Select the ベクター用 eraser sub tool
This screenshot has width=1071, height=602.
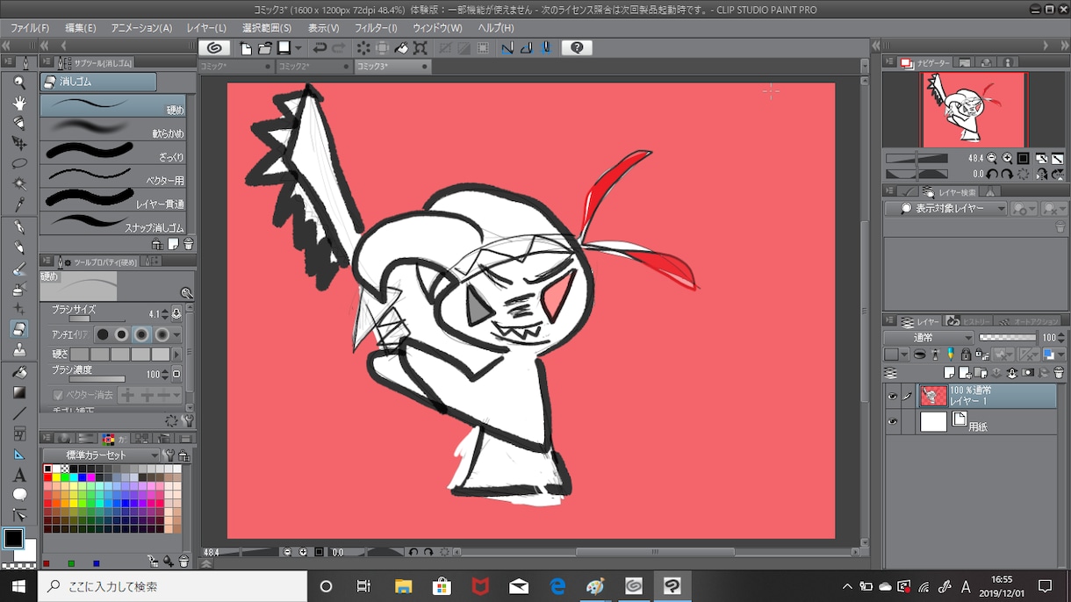coord(113,176)
